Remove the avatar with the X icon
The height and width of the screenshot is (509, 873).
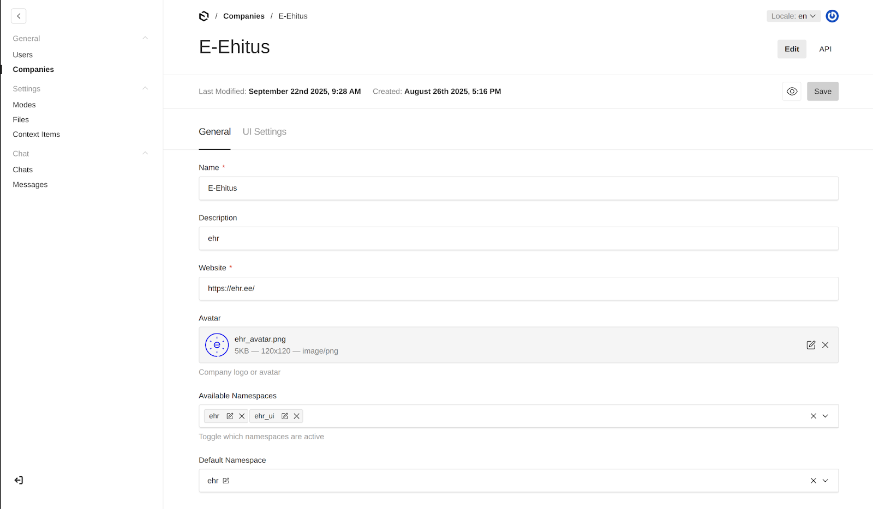click(825, 345)
